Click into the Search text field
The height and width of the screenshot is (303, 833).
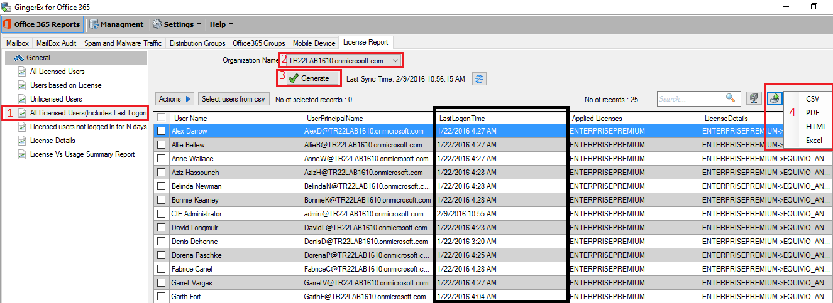pyautogui.click(x=690, y=99)
